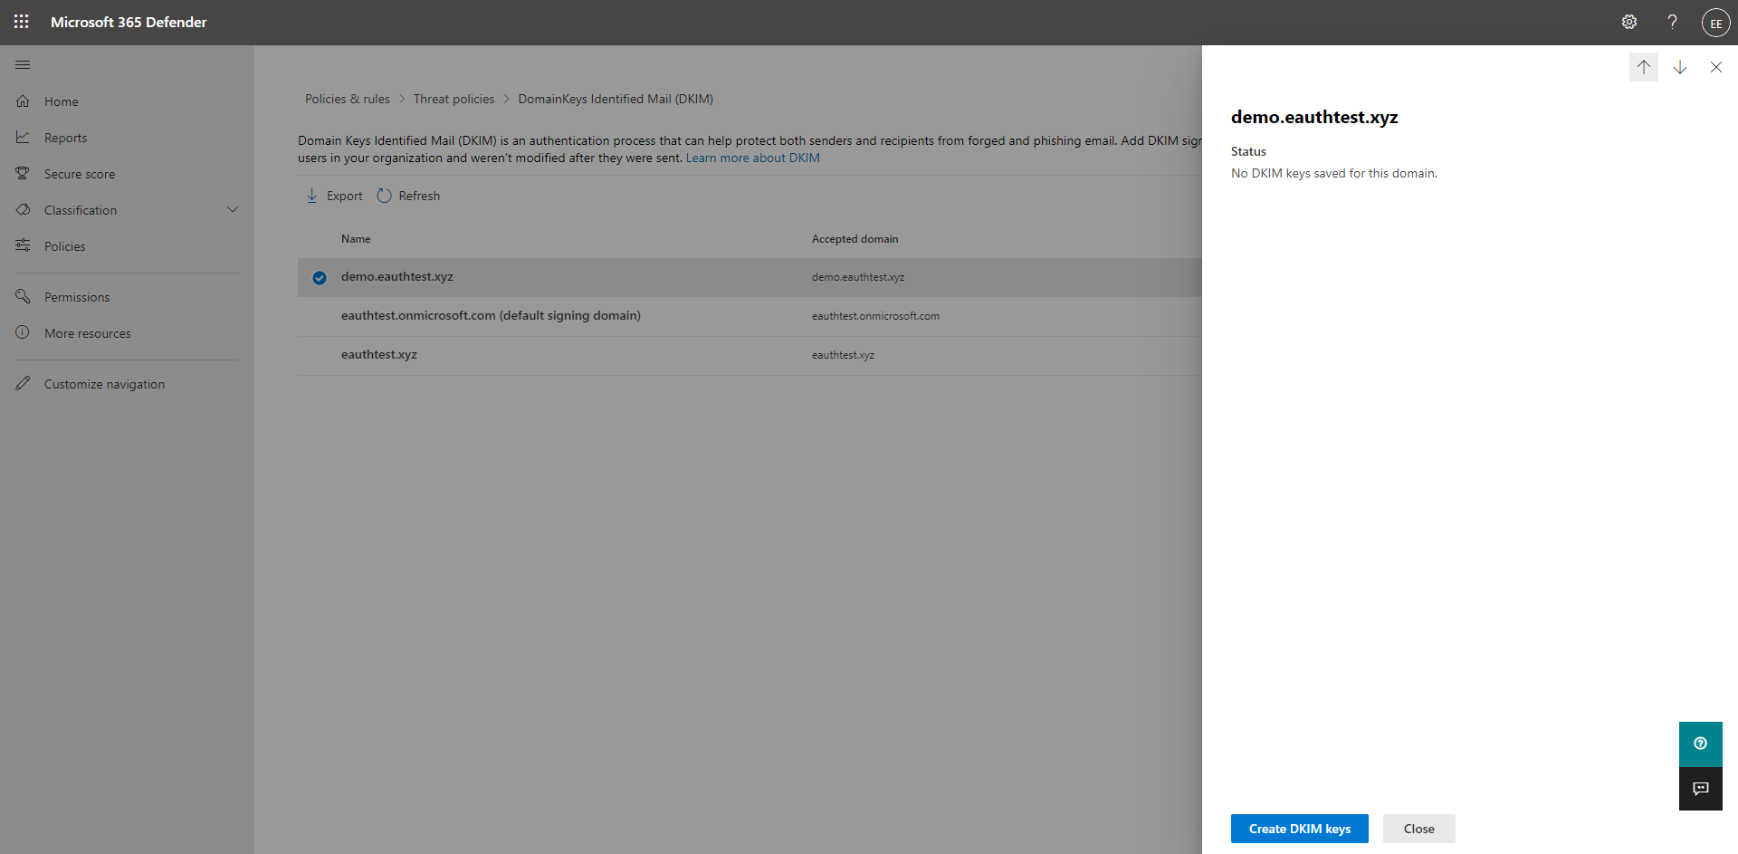The image size is (1738, 854).
Task: Click the Home icon in sidebar
Action: (x=23, y=101)
